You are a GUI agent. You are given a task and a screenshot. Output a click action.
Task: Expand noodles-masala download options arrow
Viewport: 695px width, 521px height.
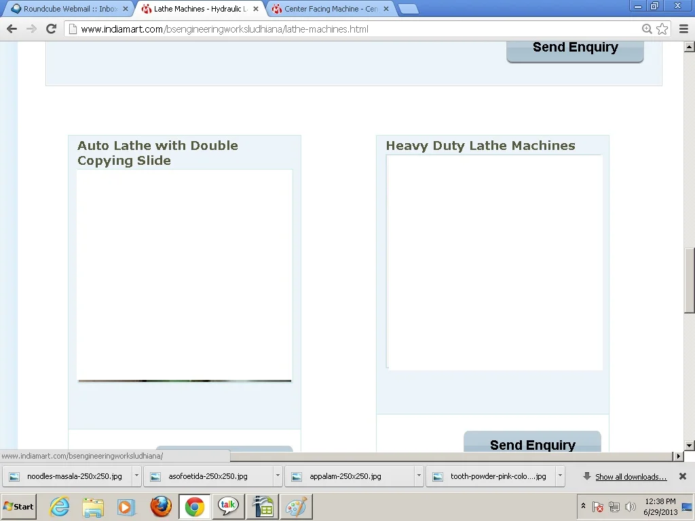pos(136,476)
